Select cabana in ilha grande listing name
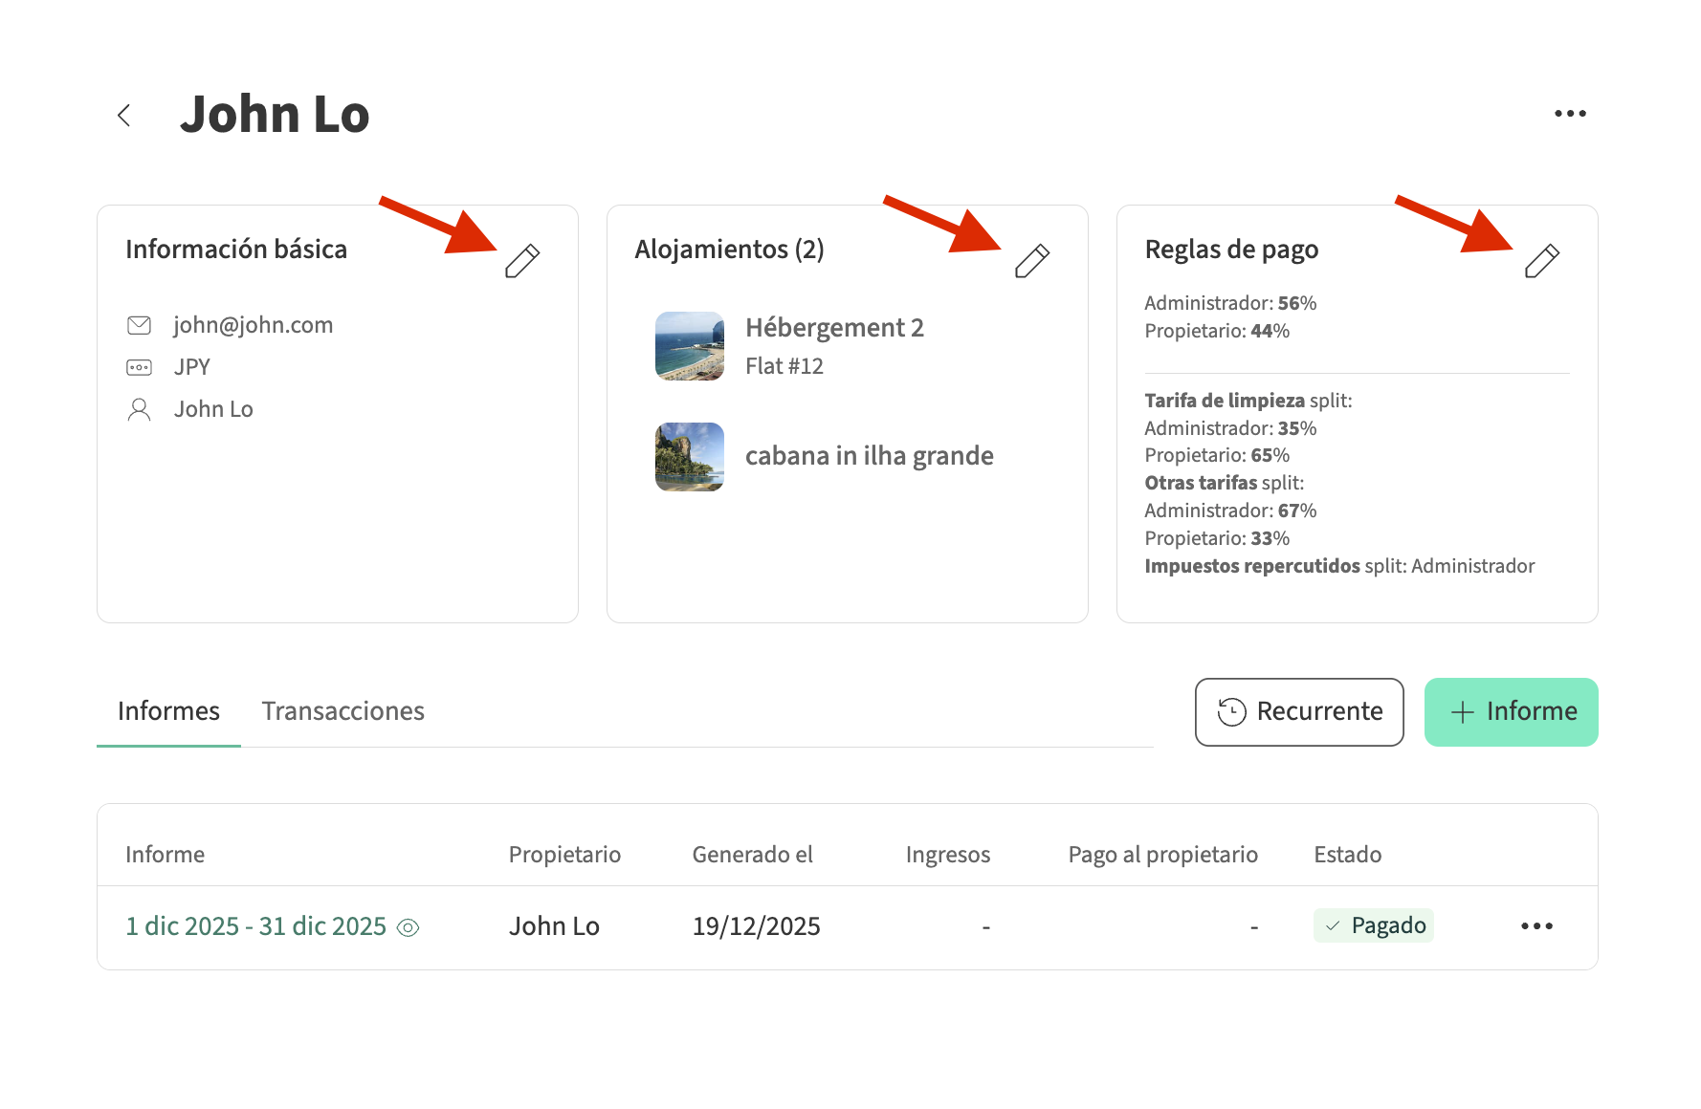Viewport: 1701px width, 1109px height. point(869,456)
